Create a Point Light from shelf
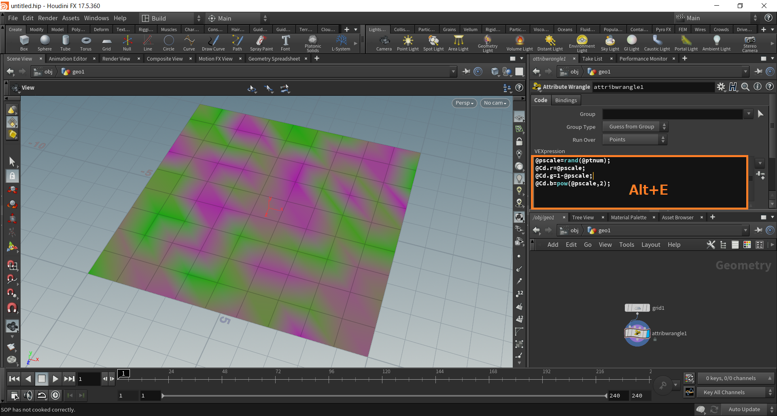The image size is (777, 416). click(408, 42)
